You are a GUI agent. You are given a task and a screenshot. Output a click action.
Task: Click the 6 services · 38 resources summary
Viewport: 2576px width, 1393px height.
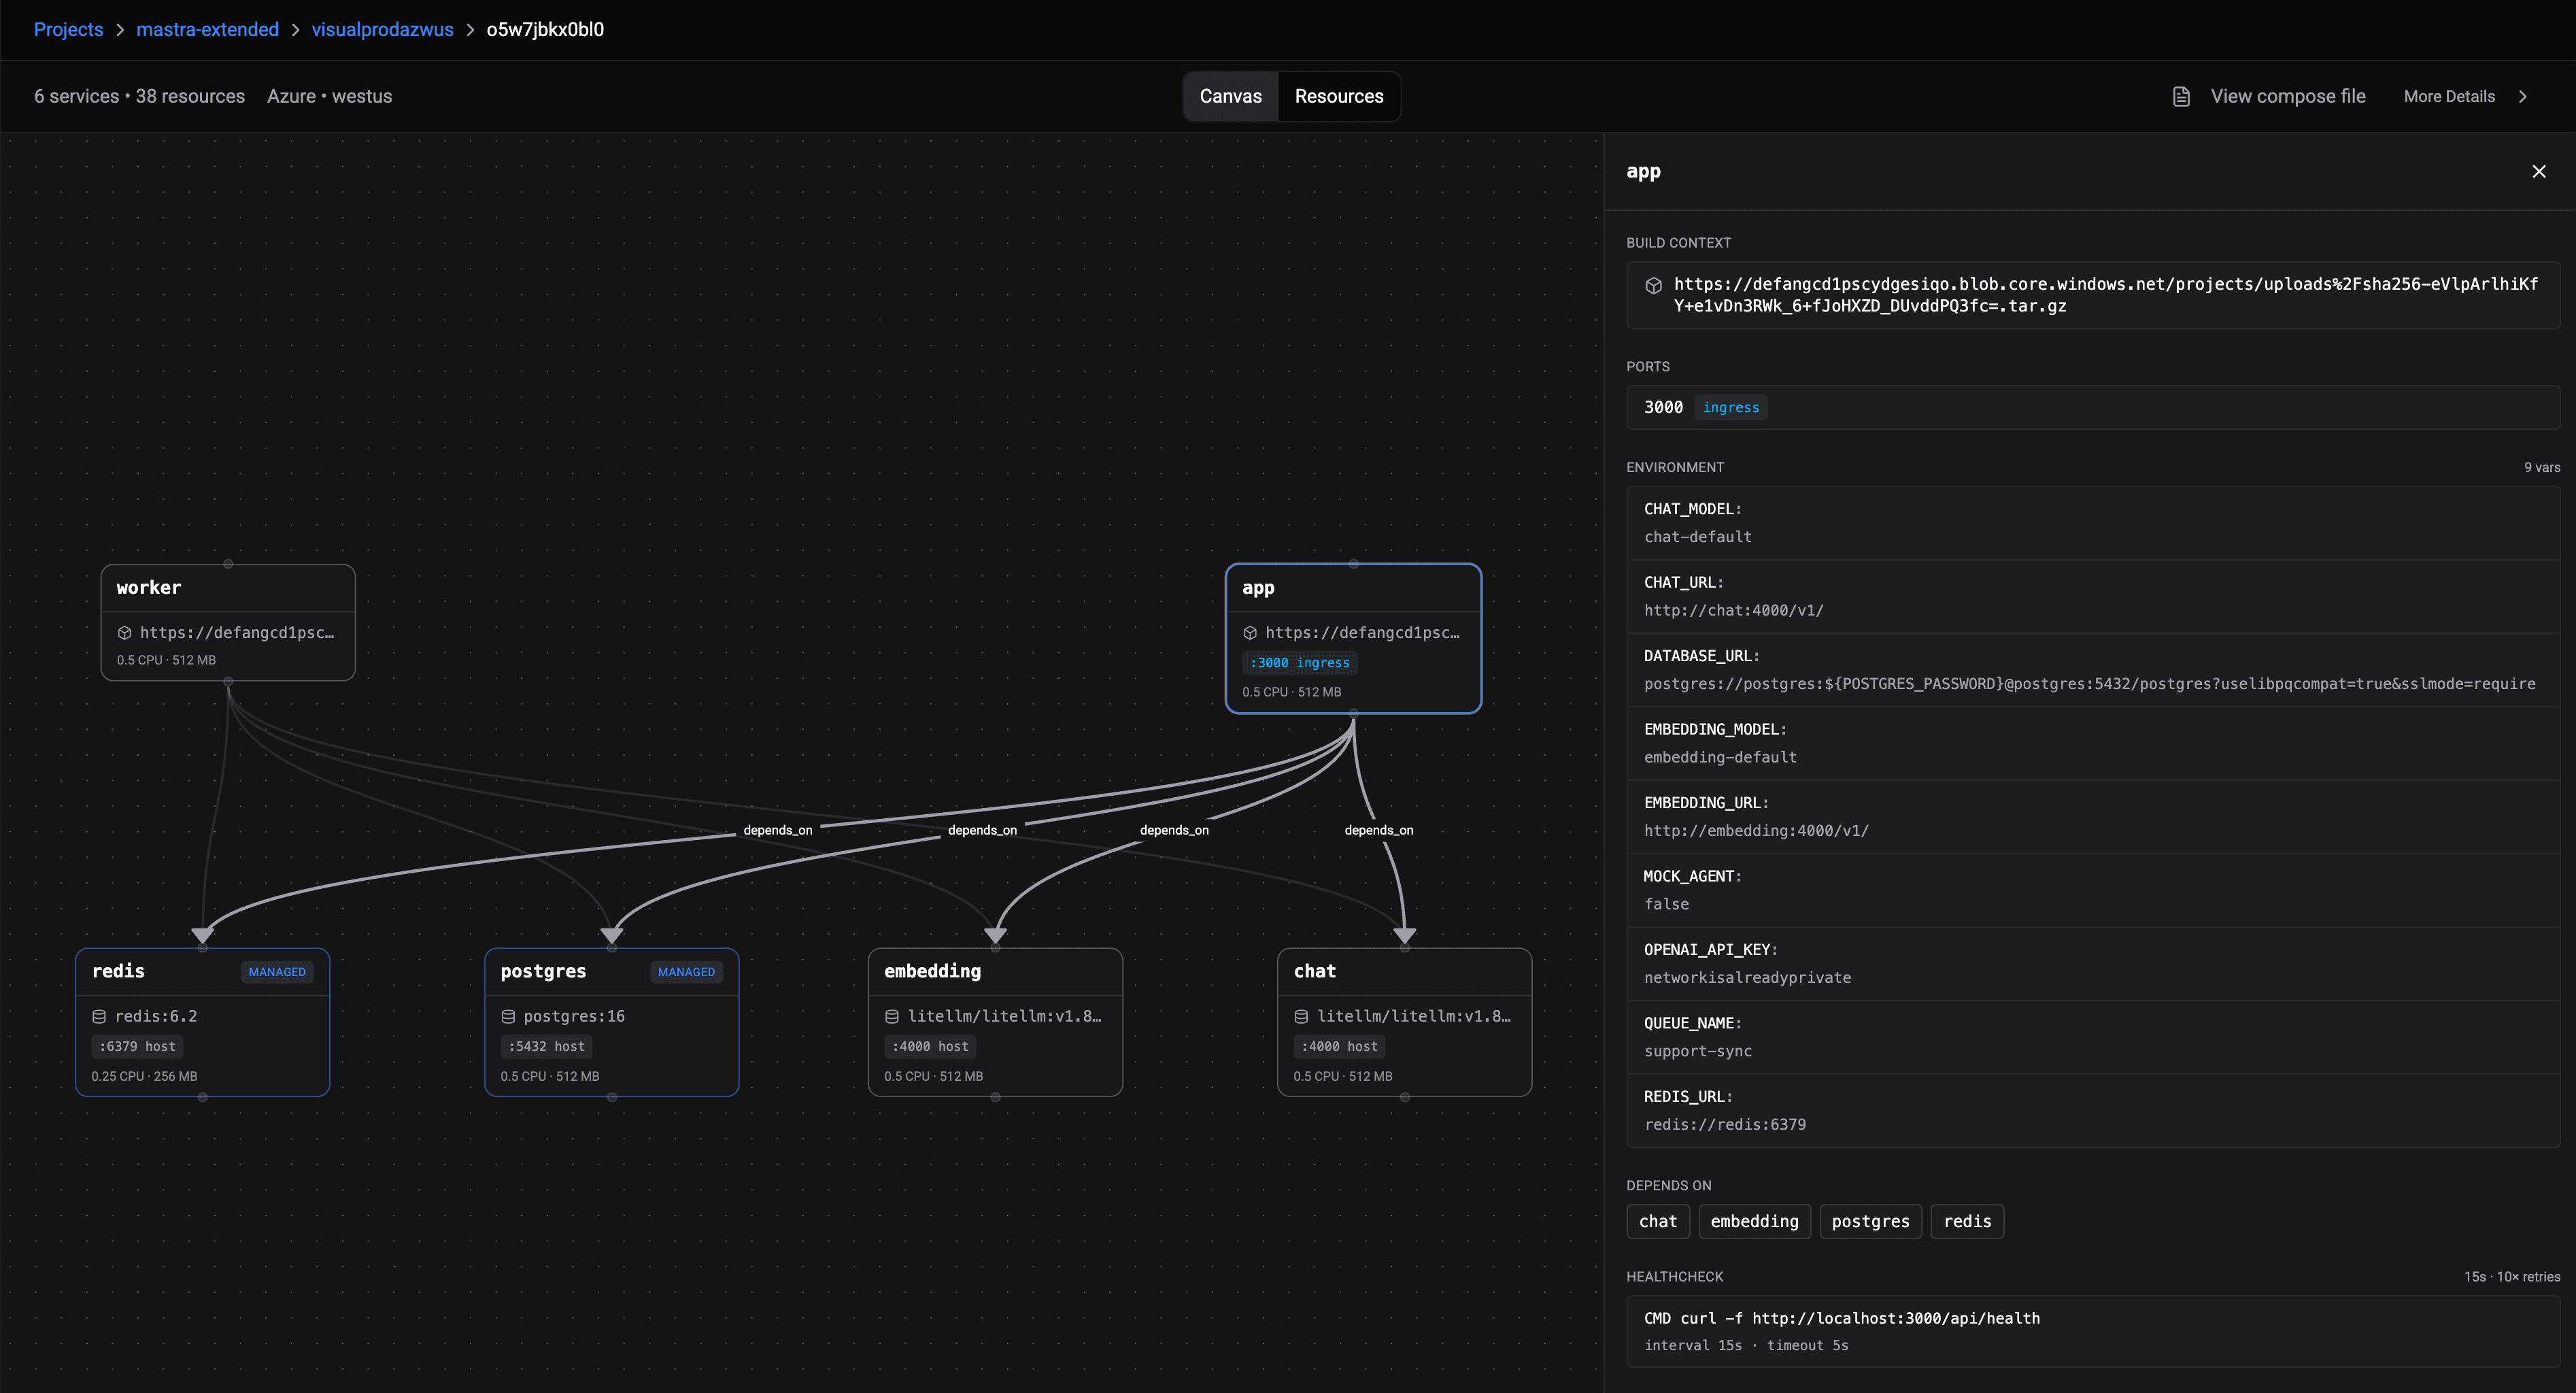(139, 97)
